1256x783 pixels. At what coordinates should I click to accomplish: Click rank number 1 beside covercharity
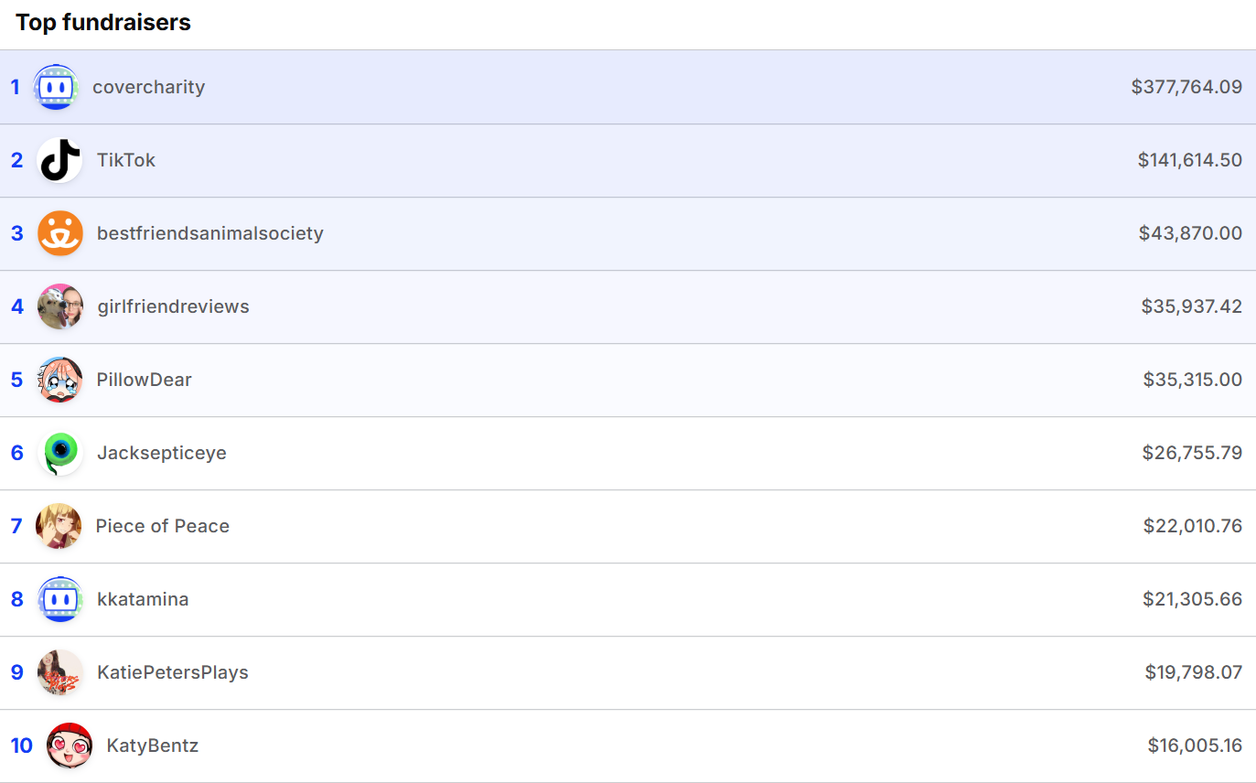coord(15,87)
